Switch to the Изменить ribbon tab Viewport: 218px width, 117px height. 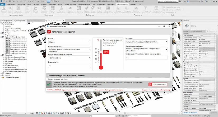pos(133,4)
